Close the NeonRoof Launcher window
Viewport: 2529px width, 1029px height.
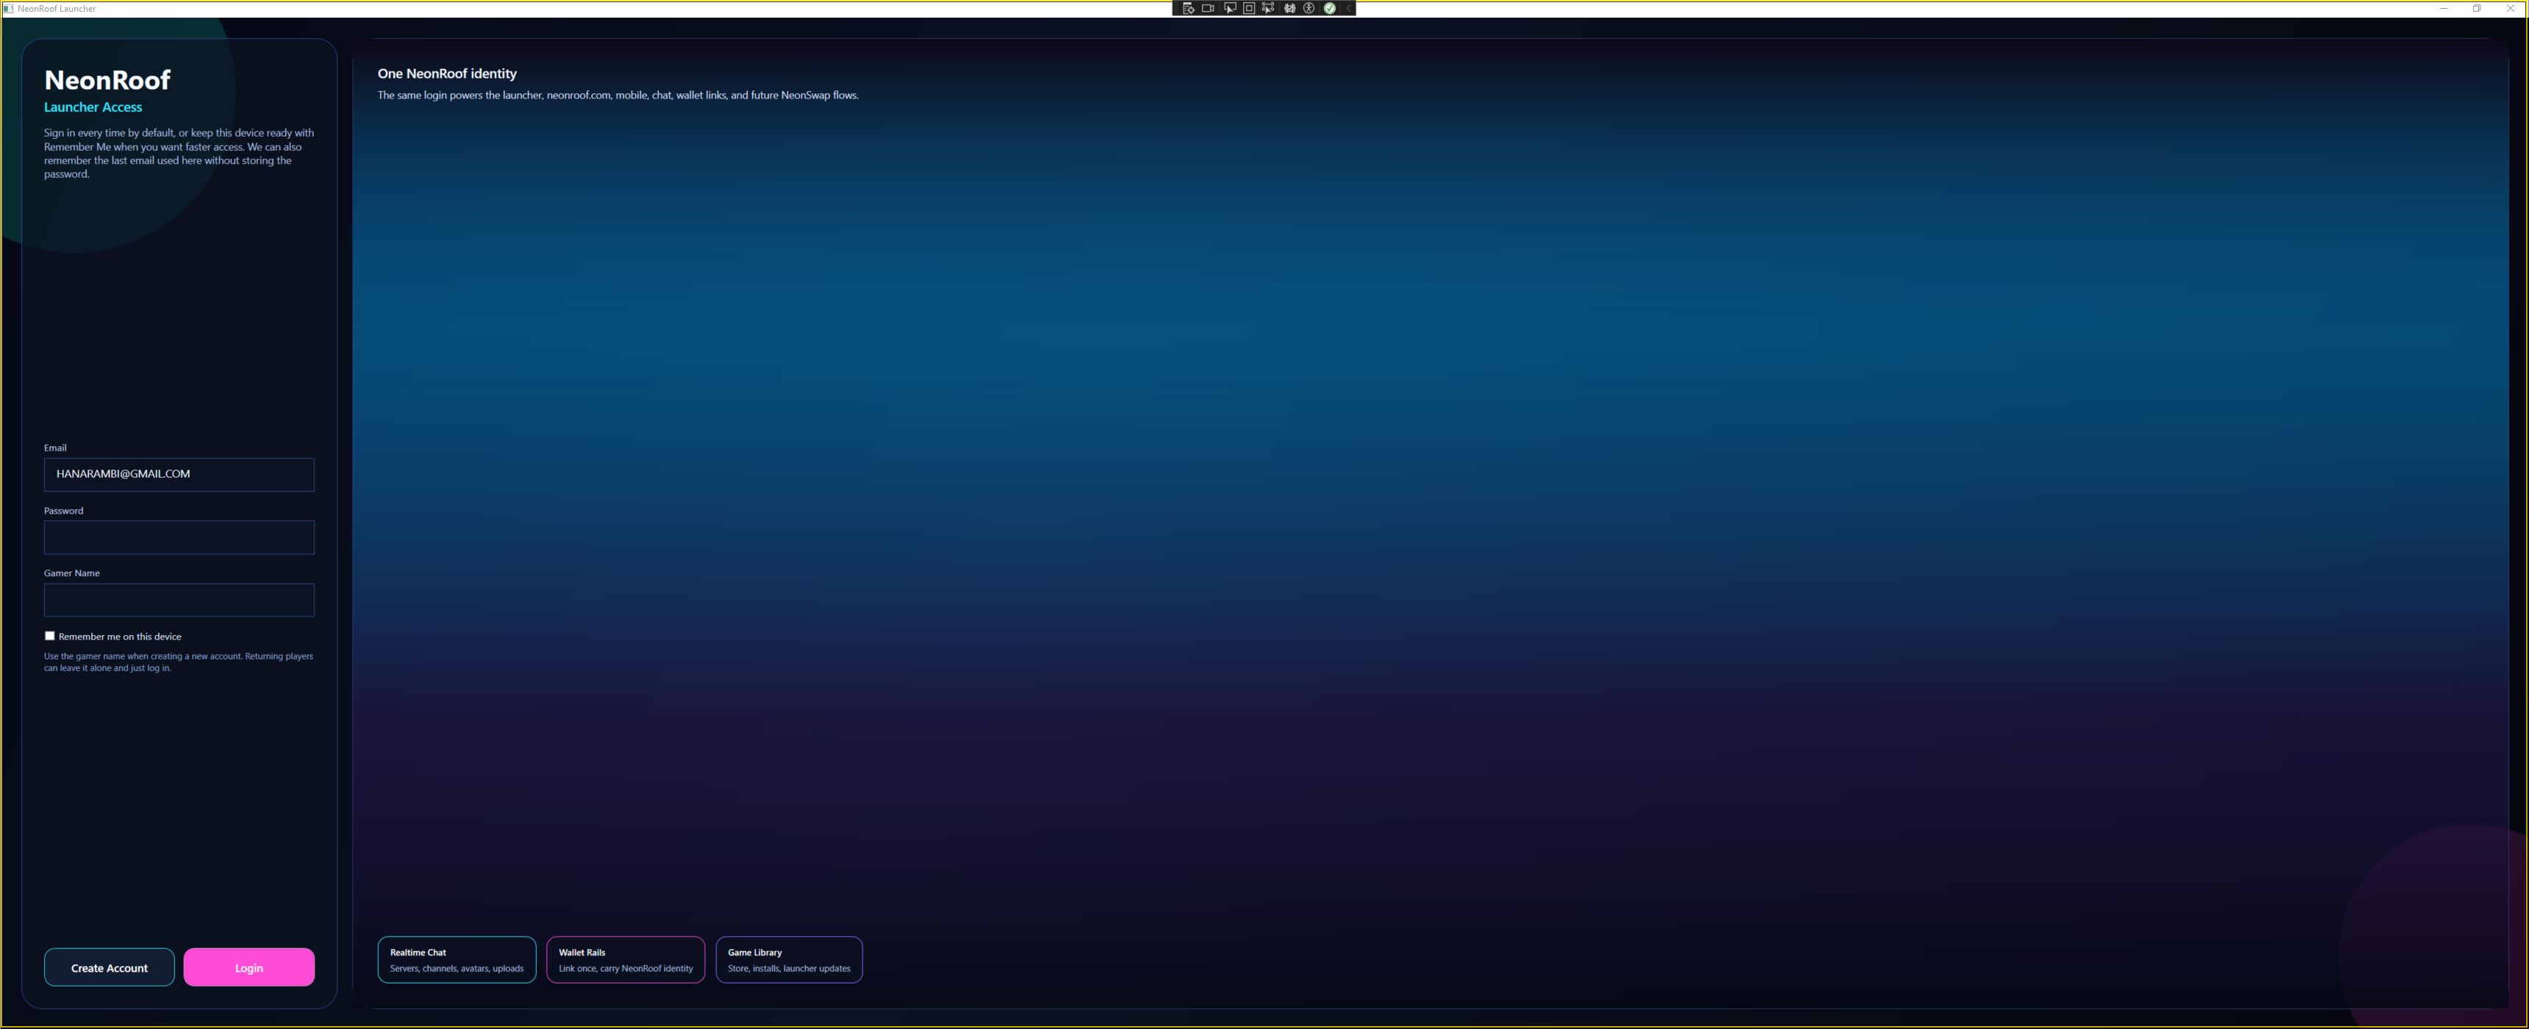click(2511, 8)
